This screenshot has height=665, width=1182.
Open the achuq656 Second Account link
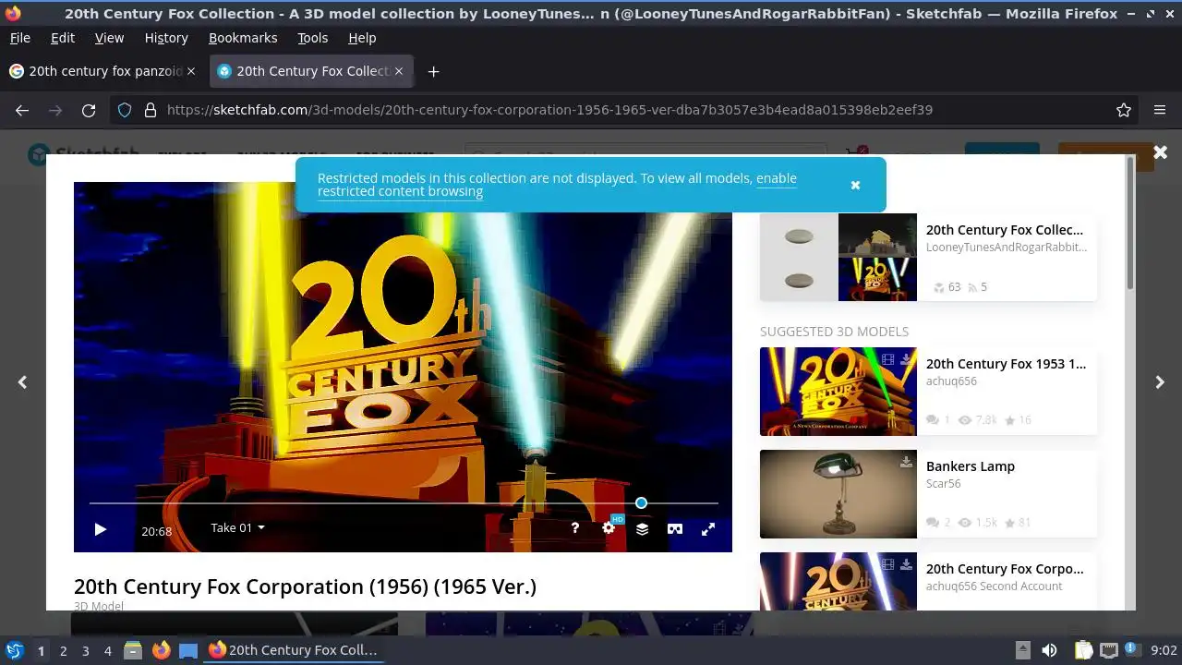point(995,586)
